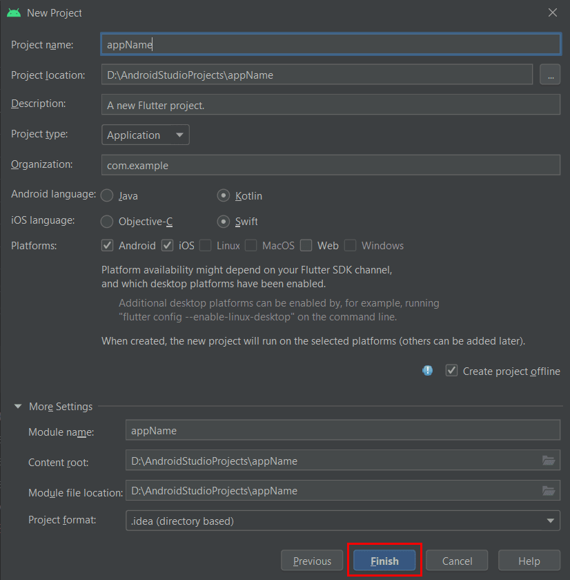Go back with the Previous button
570x580 pixels.
312,561
